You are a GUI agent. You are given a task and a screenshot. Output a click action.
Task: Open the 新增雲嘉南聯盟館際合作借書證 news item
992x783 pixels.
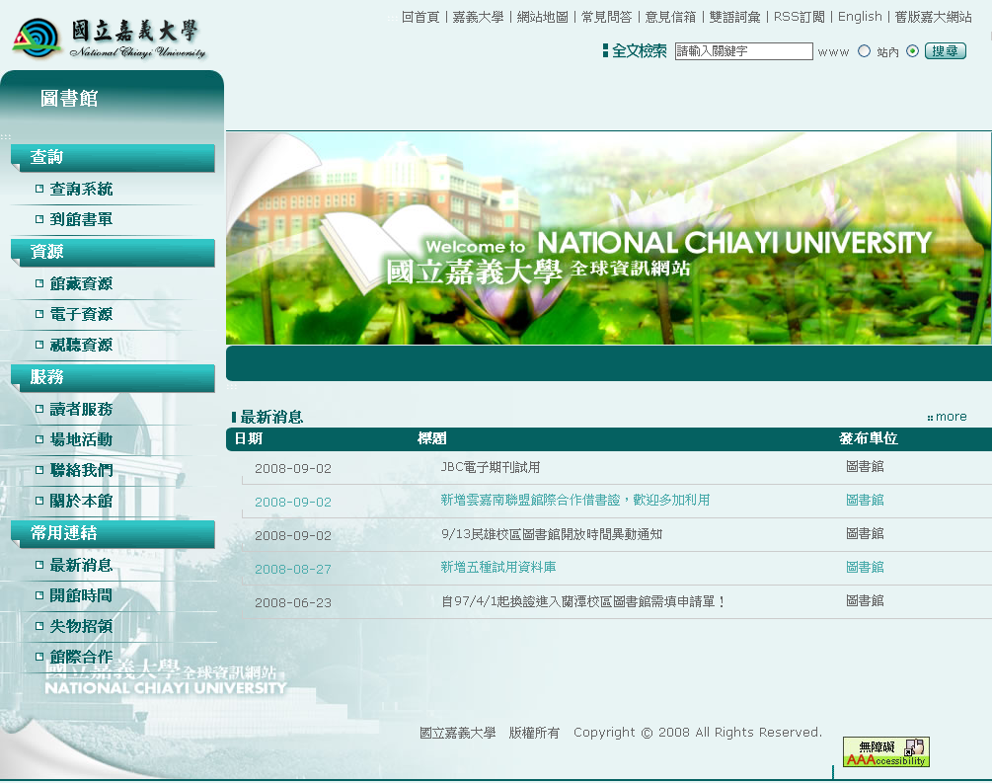[575, 500]
